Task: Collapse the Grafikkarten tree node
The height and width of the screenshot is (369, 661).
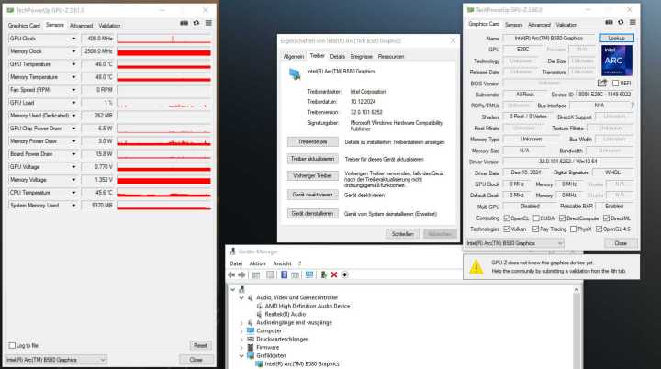Action: 242,355
